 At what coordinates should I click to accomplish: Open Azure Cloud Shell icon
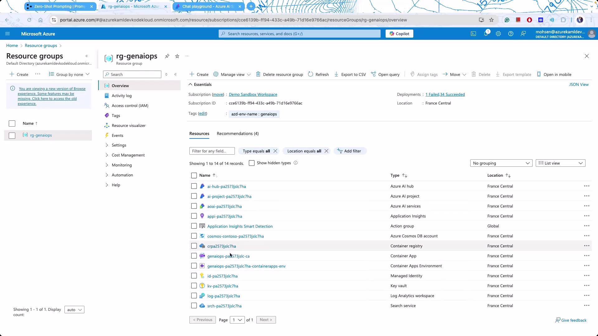[473, 34]
